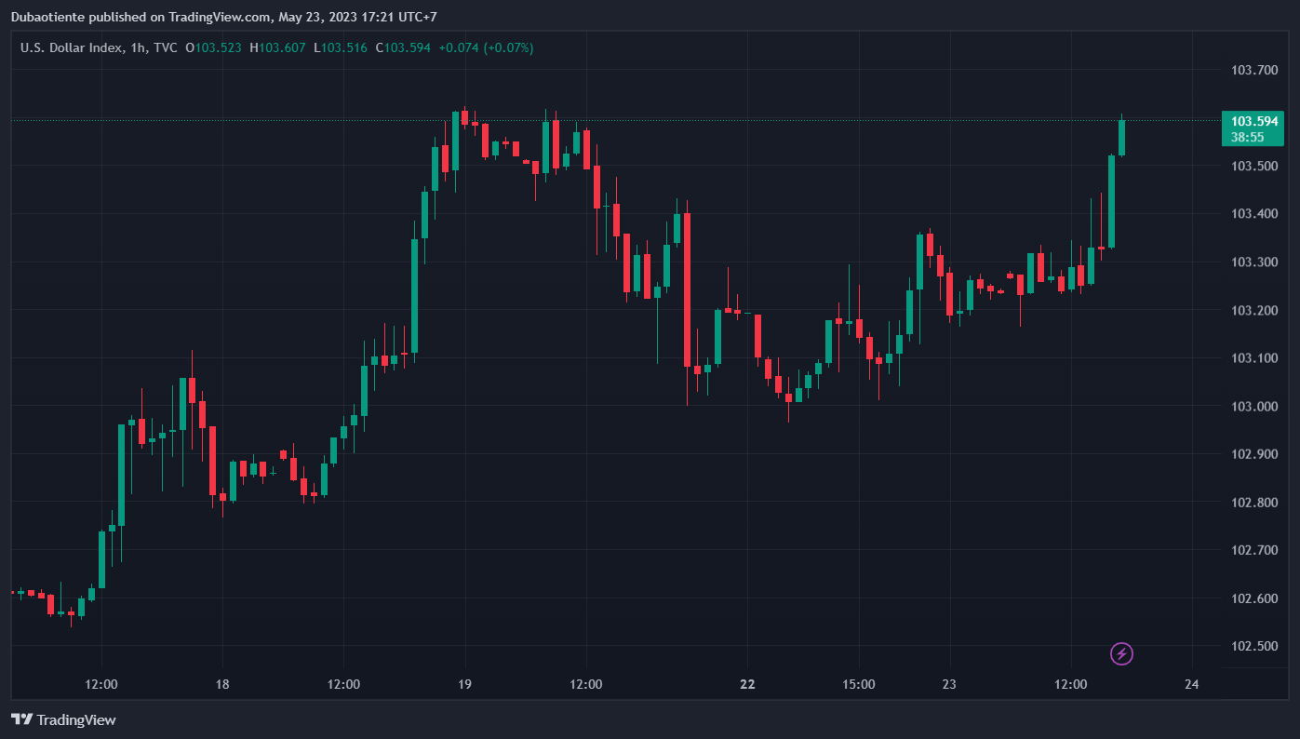1300x739 pixels.
Task: Click the 38:55 candle countdown timer
Action: (x=1247, y=138)
